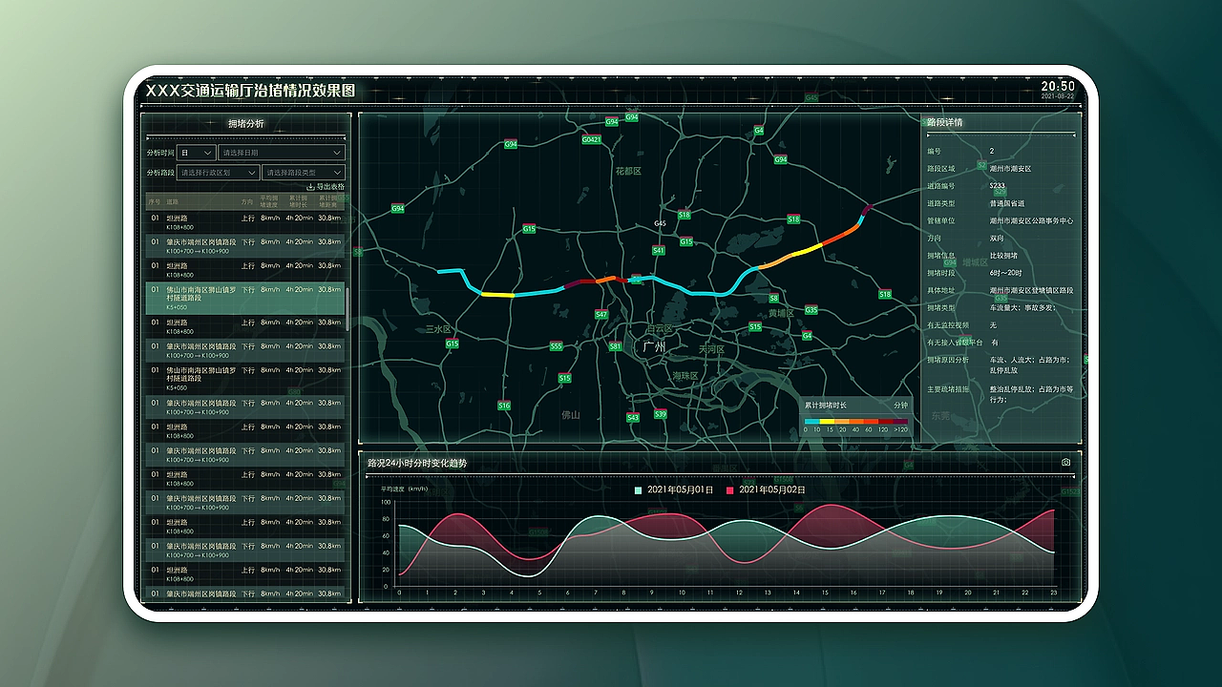The image size is (1222, 687).
Task: Click the 方向 column header
Action: coord(247,202)
